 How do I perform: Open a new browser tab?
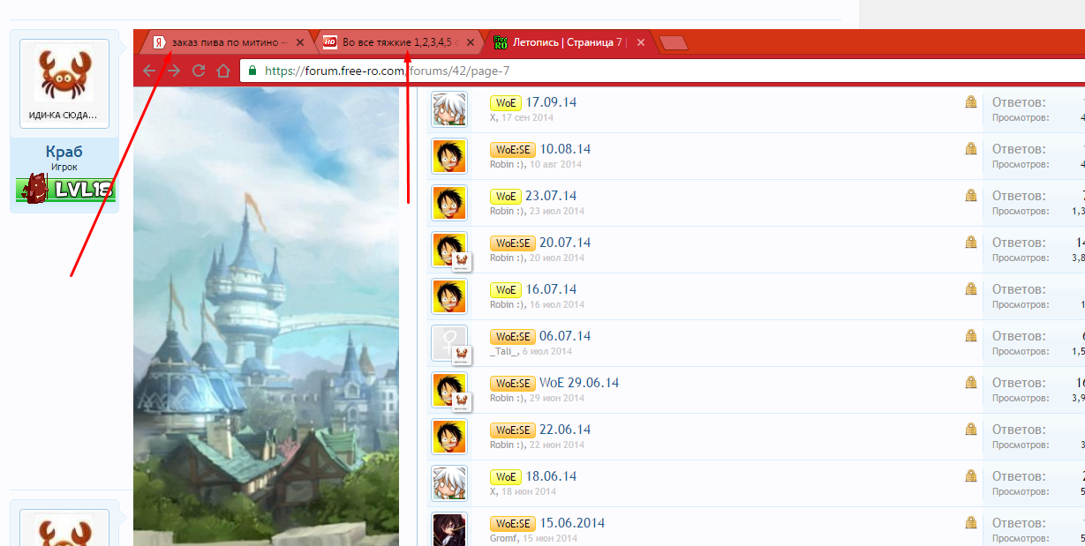click(x=674, y=42)
